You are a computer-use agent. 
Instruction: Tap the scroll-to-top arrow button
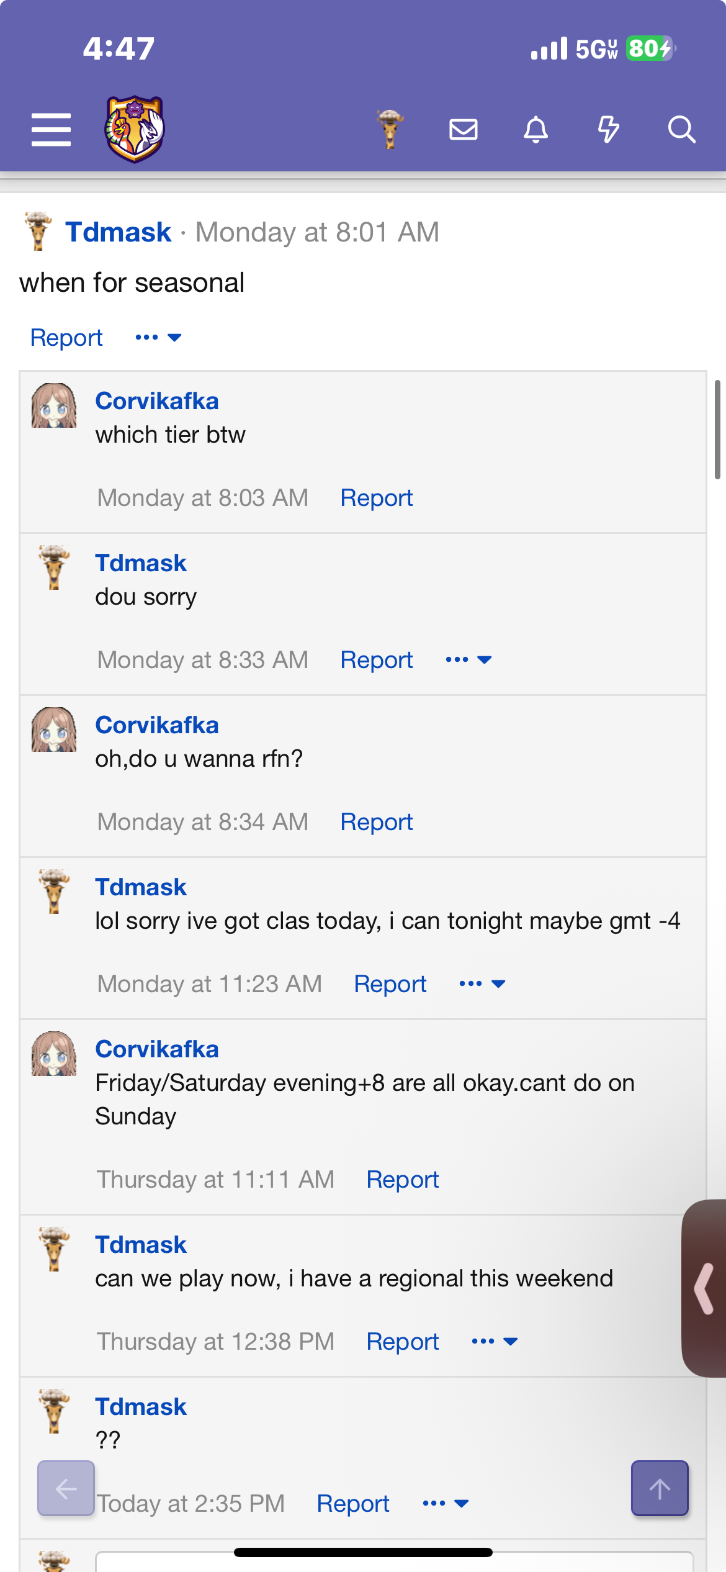point(660,1488)
